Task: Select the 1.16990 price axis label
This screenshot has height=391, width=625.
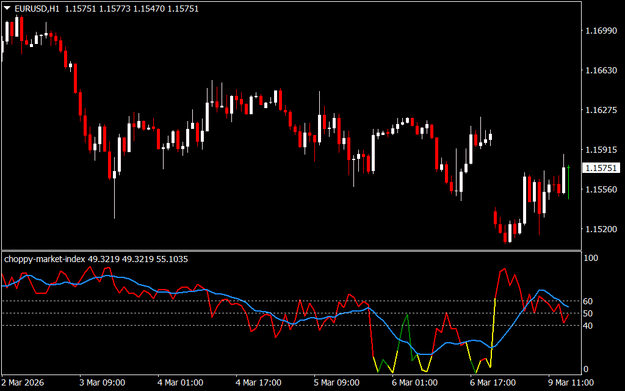Action: click(x=601, y=31)
